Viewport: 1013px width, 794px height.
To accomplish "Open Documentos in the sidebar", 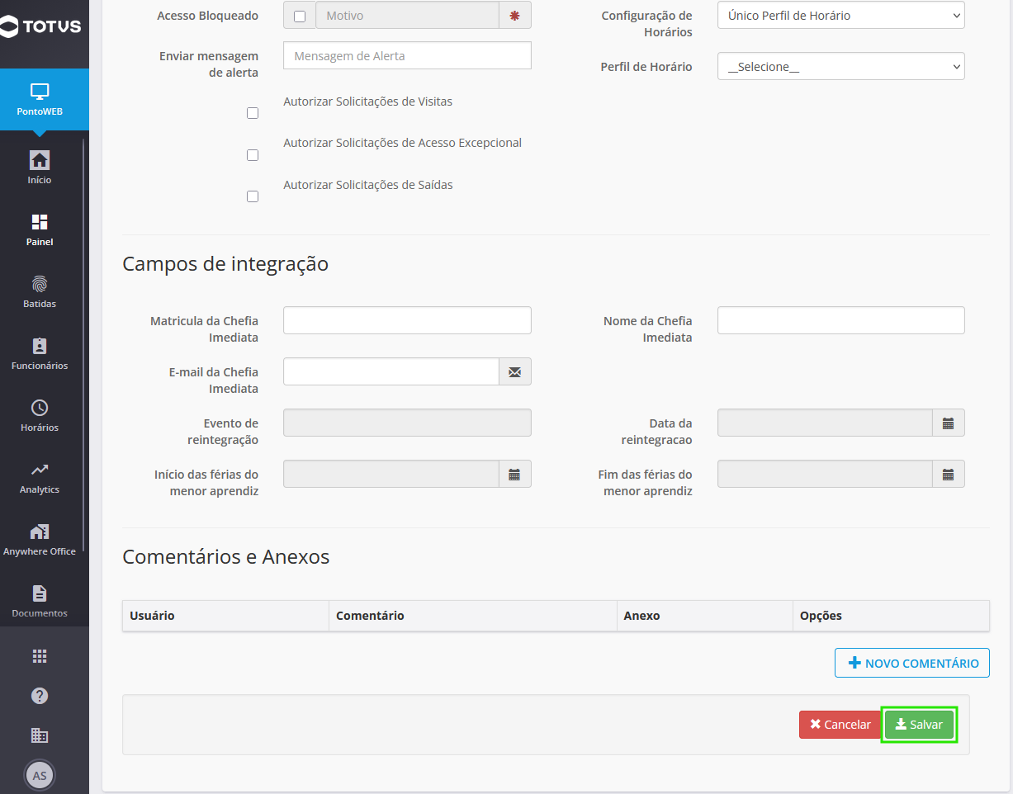I will pos(40,601).
